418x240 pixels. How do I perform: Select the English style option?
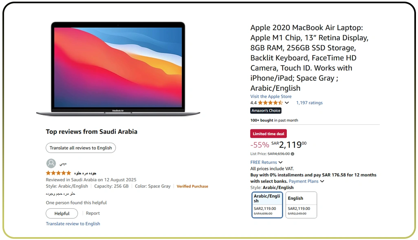coord(301,205)
